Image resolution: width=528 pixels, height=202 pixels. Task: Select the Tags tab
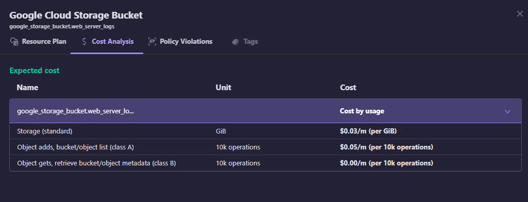[245, 42]
